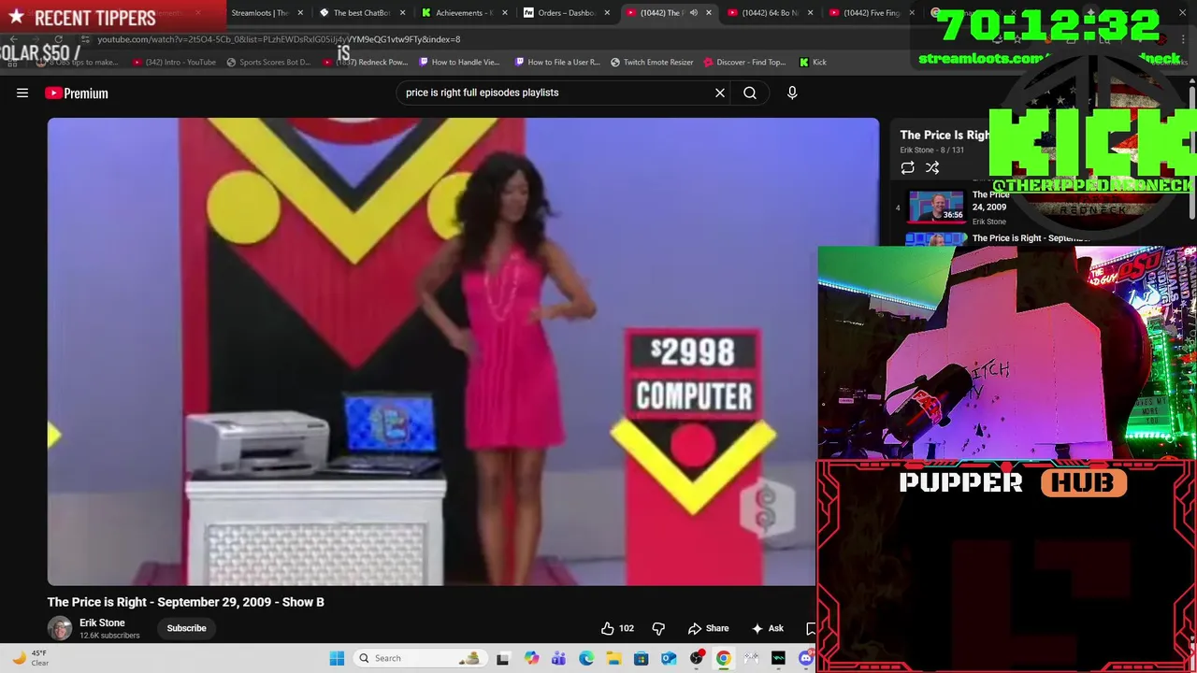Switch to Achievements Kick tab

pos(464,13)
